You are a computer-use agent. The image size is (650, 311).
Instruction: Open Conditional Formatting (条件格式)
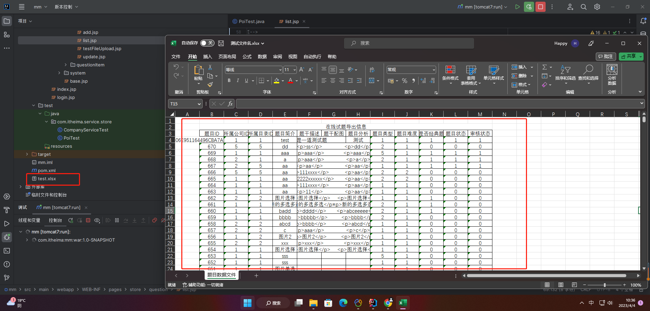pos(450,75)
